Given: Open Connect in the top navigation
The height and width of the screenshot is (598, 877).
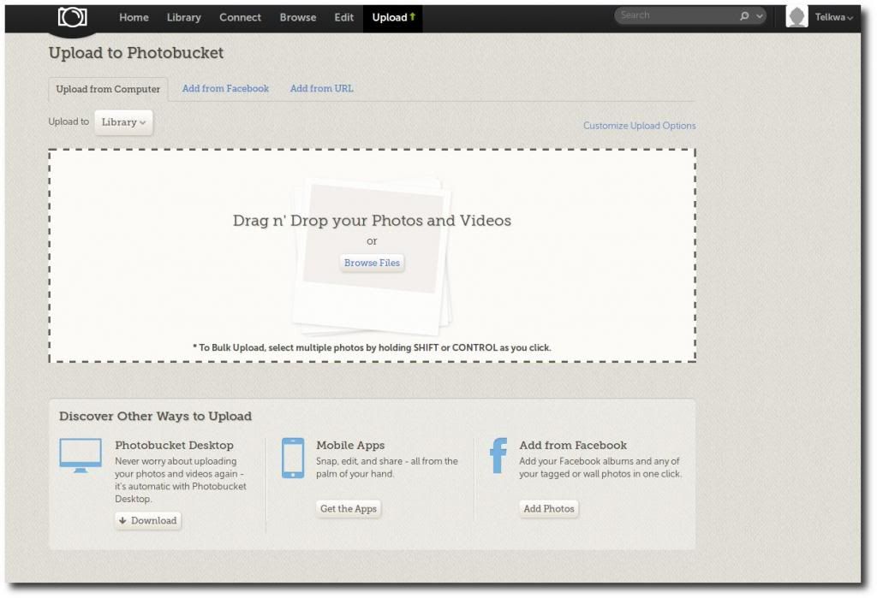Looking at the screenshot, I should click(240, 17).
